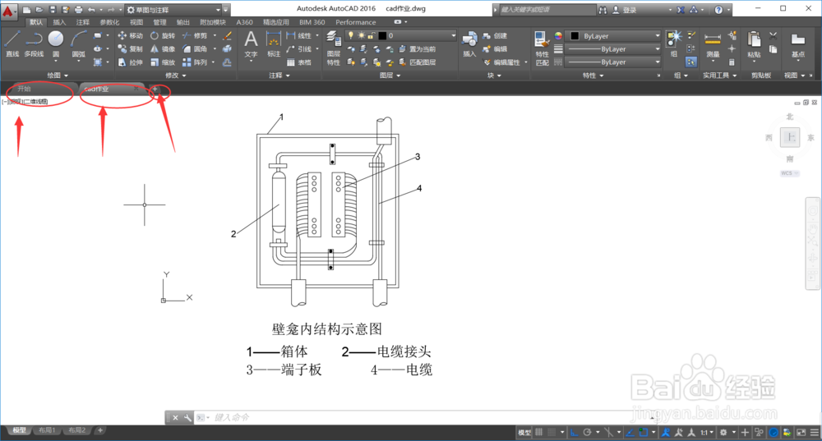This screenshot has width=822, height=441.
Task: Toggle snap mode in status bar
Action: click(552, 432)
